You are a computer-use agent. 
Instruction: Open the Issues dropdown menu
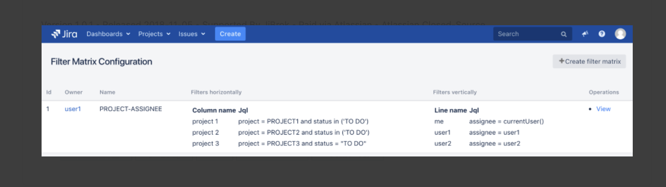click(x=192, y=34)
